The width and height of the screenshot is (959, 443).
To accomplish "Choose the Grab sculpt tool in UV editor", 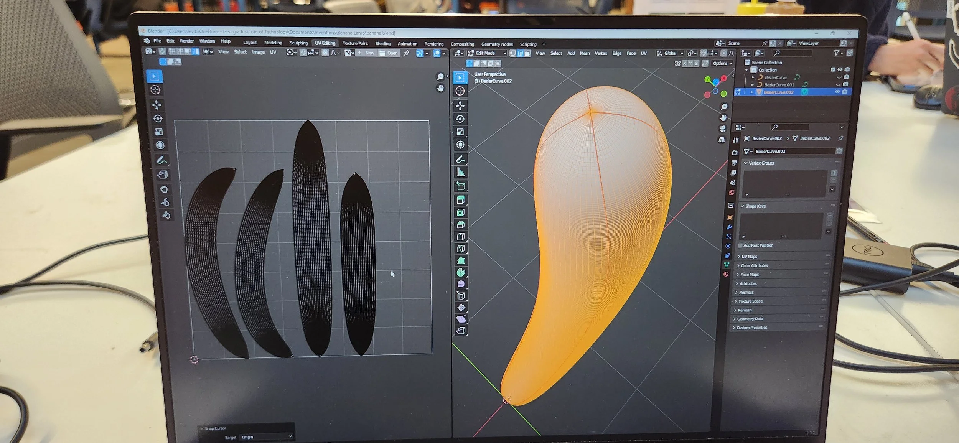I will point(164,189).
